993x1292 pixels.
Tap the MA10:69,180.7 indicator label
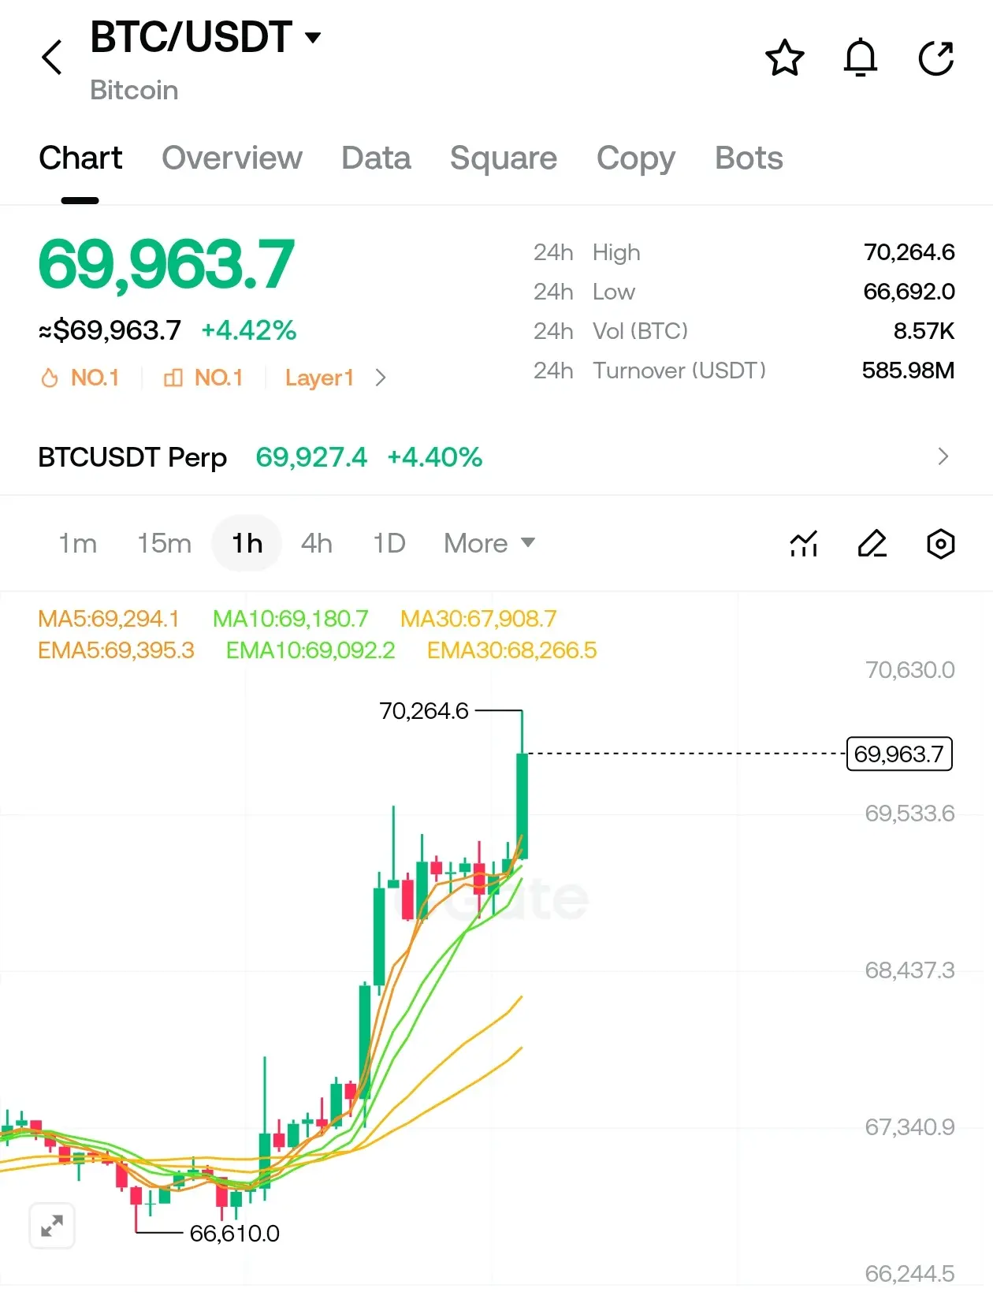click(x=291, y=619)
